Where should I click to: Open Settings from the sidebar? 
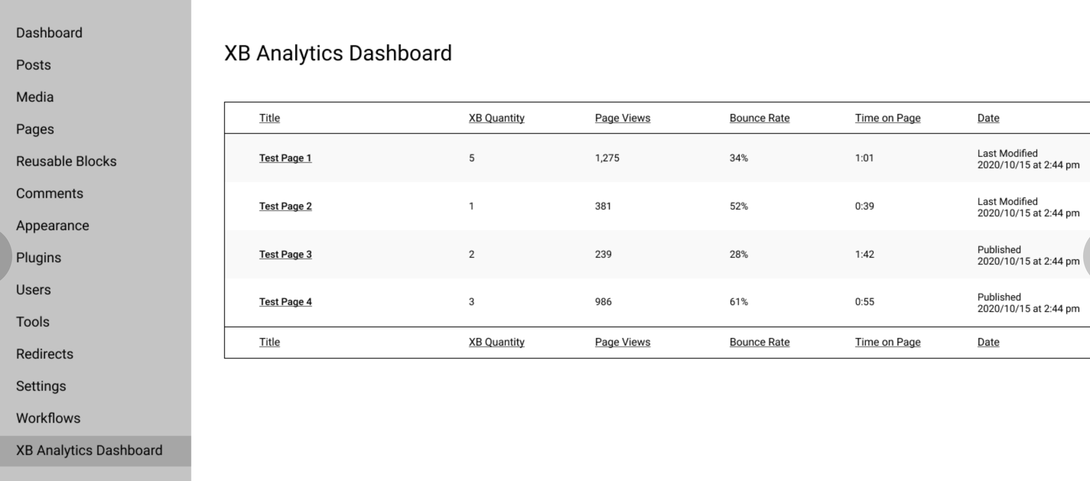click(41, 386)
